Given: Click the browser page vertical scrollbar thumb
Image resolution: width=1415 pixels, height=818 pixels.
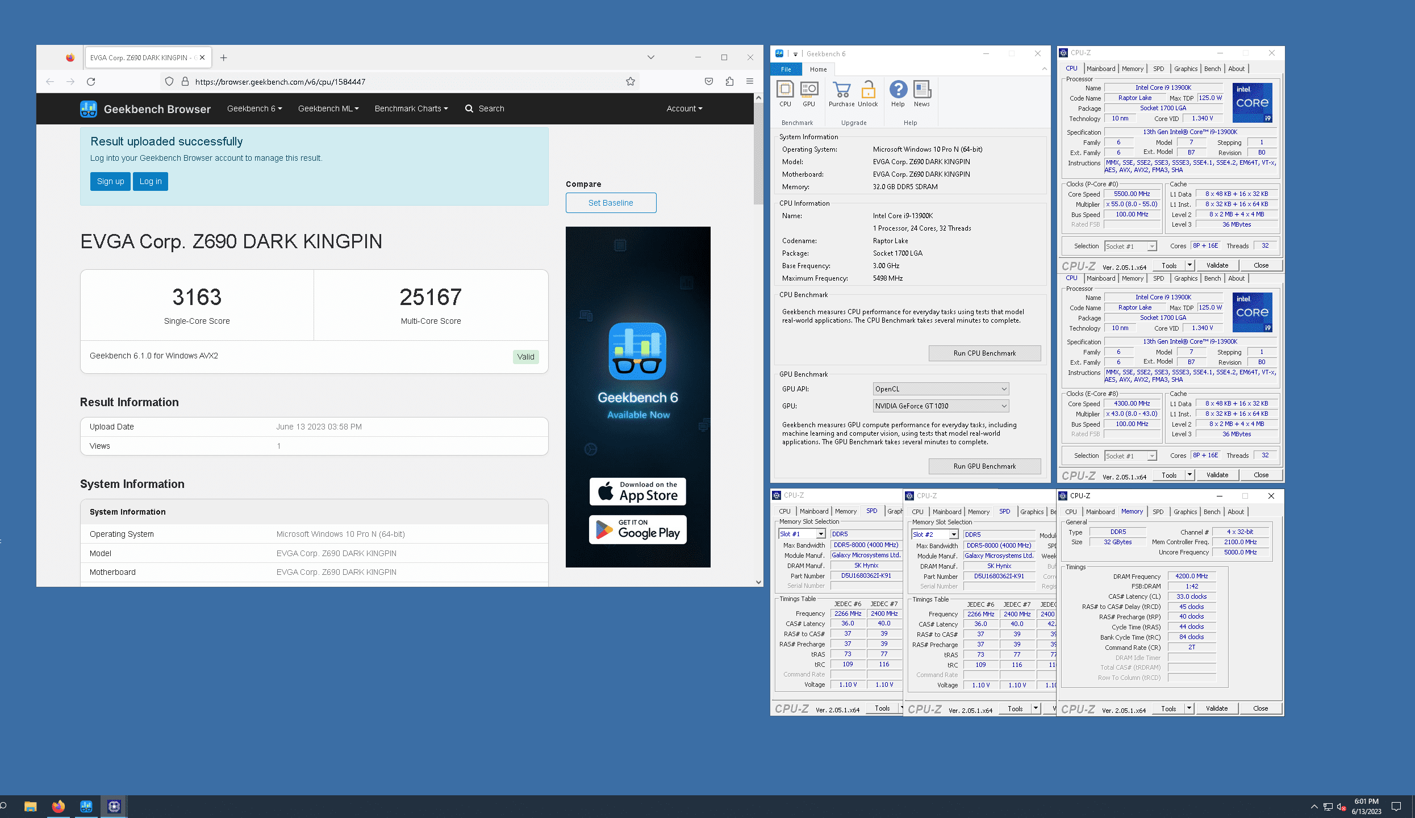Looking at the screenshot, I should point(758,153).
